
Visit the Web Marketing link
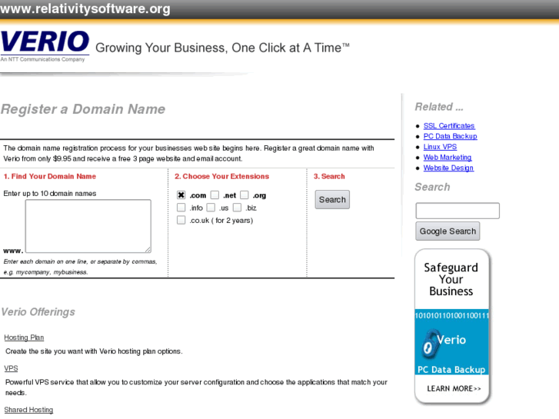click(448, 158)
